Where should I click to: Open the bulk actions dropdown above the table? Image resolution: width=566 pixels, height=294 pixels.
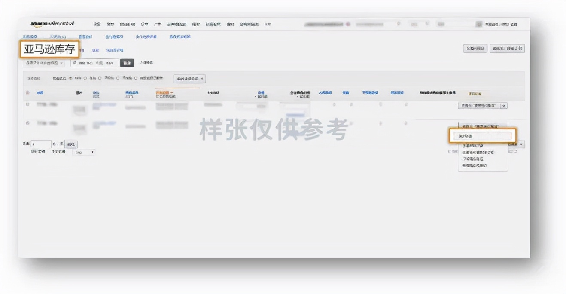(189, 79)
